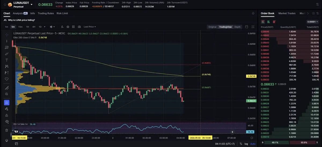Open the indicators fx button
Viewport: 322px width, 147px height.
pos(62,27)
